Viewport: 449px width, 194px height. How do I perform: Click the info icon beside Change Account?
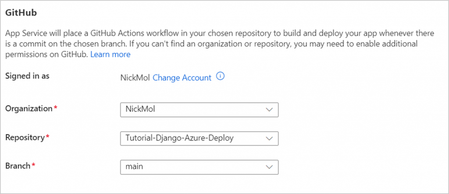[x=220, y=76]
